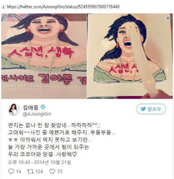Open 김아중 profile avatar picture
Screen dimensions: 174x179
tap(14, 109)
